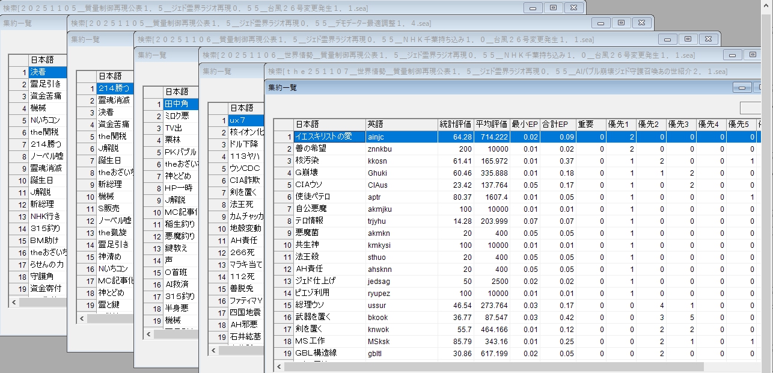The image size is (773, 373).
Task: Minimize the frontmost 集約一覧 child window
Action: [x=742, y=87]
